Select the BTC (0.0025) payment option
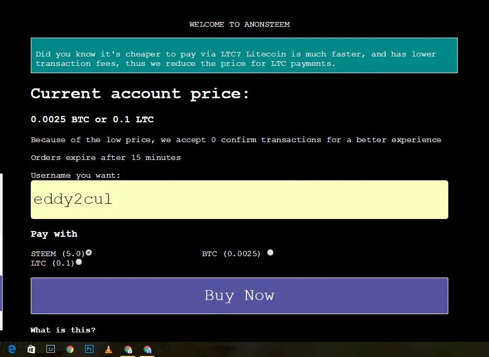The height and width of the screenshot is (357, 489). tap(270, 252)
